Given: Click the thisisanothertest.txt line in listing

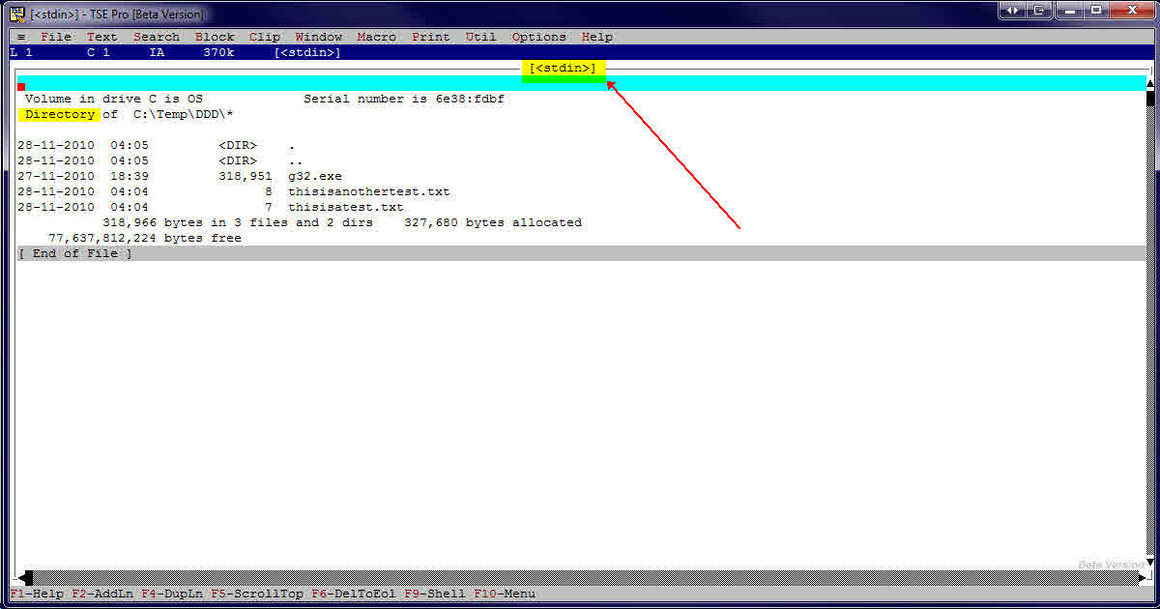Looking at the screenshot, I should (368, 191).
